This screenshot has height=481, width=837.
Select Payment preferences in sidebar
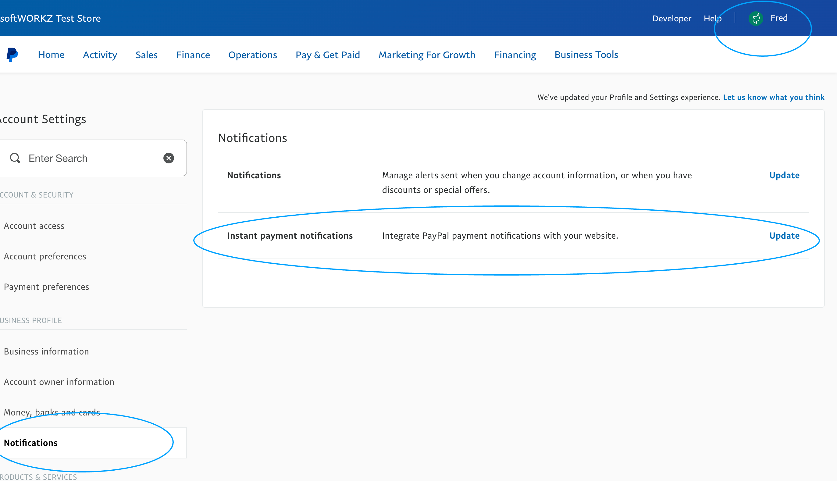pos(46,287)
